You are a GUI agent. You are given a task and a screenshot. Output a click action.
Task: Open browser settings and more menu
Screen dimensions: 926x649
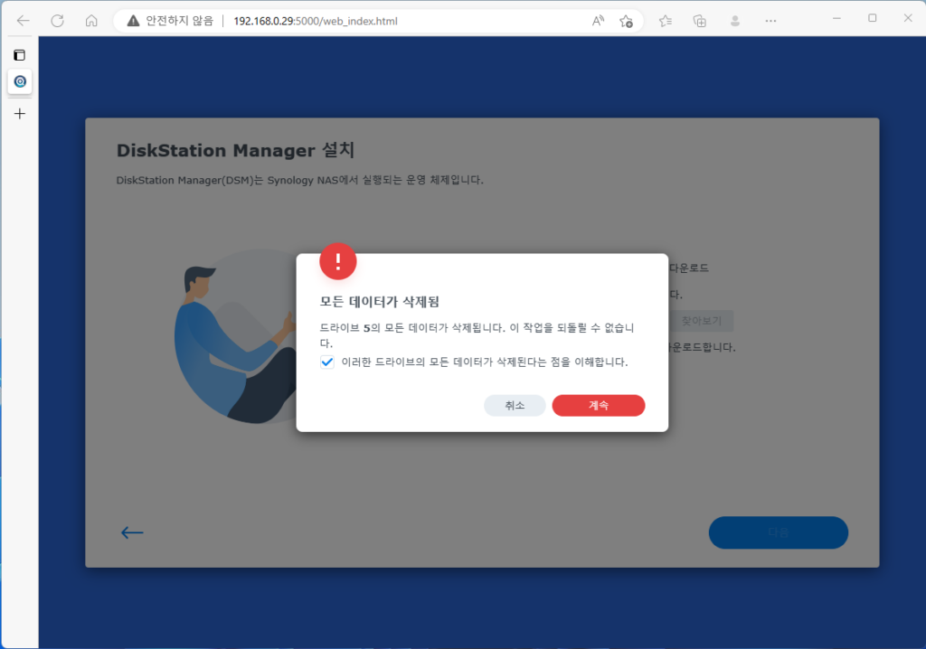tap(770, 22)
